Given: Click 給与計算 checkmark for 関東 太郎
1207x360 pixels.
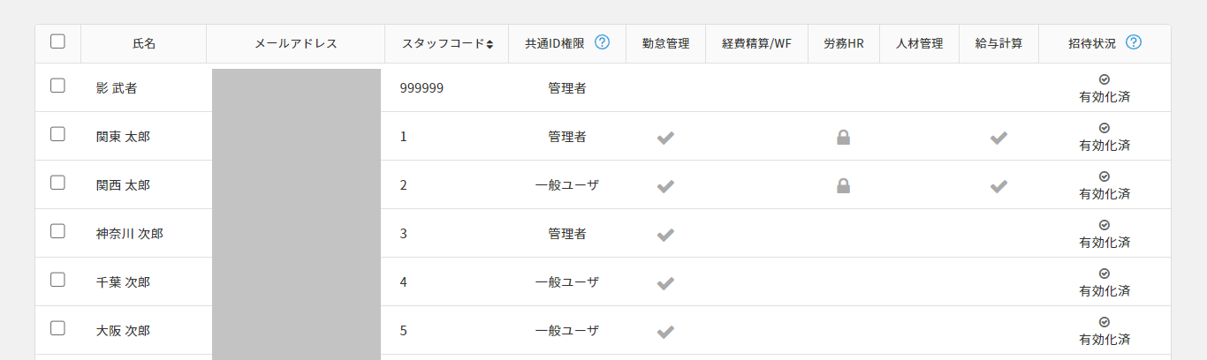Looking at the screenshot, I should (998, 138).
